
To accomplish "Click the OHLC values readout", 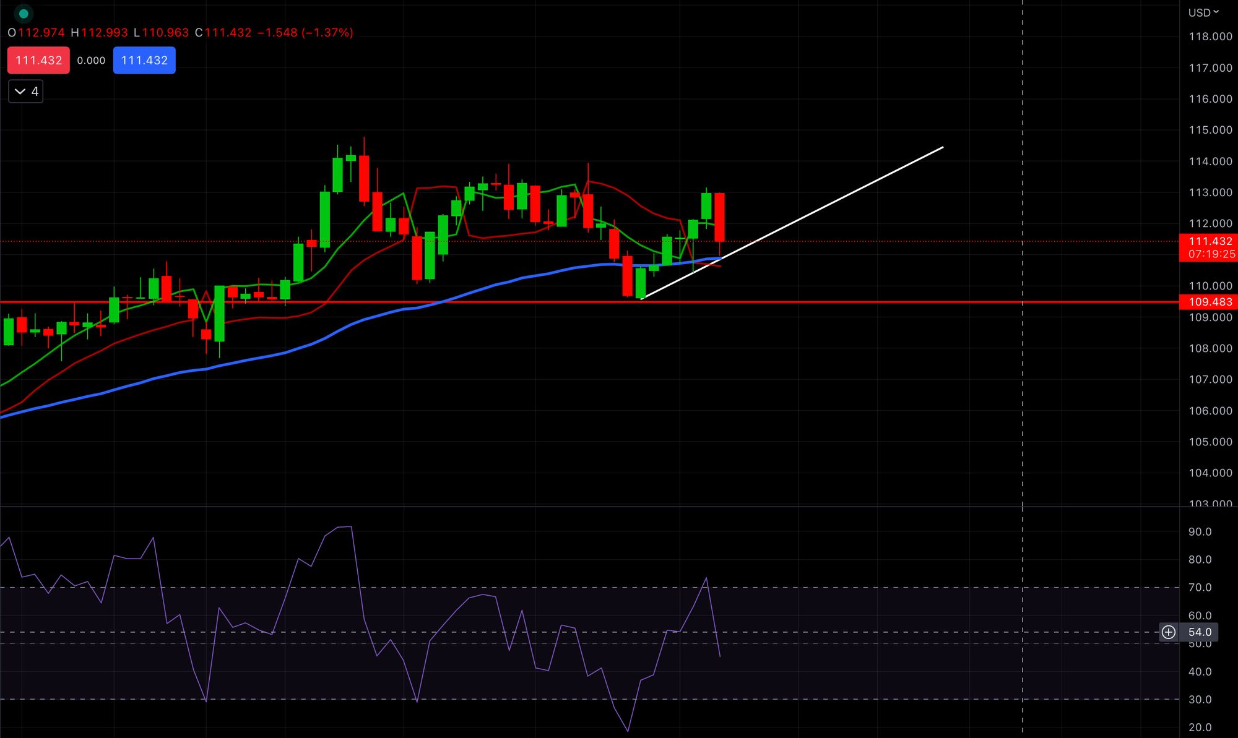I will (x=180, y=32).
